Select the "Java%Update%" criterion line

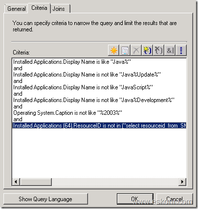pos(87,75)
